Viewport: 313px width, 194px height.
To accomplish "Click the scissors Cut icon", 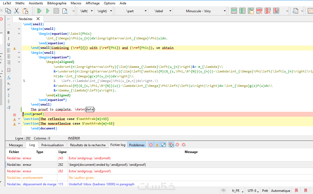I will pos(17,11).
